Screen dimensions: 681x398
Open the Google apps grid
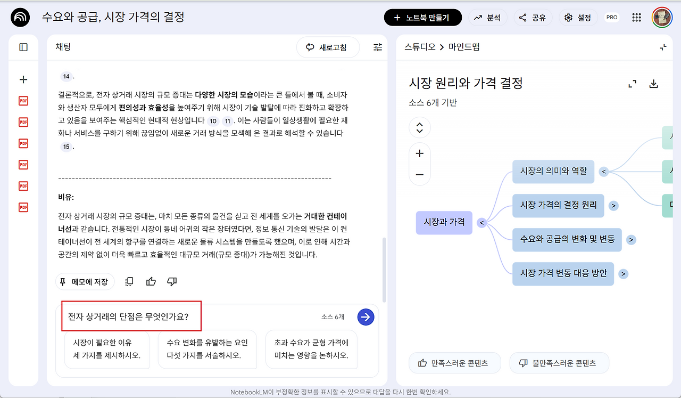(637, 18)
